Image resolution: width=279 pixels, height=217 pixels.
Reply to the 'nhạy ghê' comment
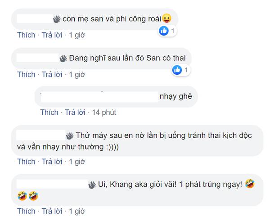[75, 112]
